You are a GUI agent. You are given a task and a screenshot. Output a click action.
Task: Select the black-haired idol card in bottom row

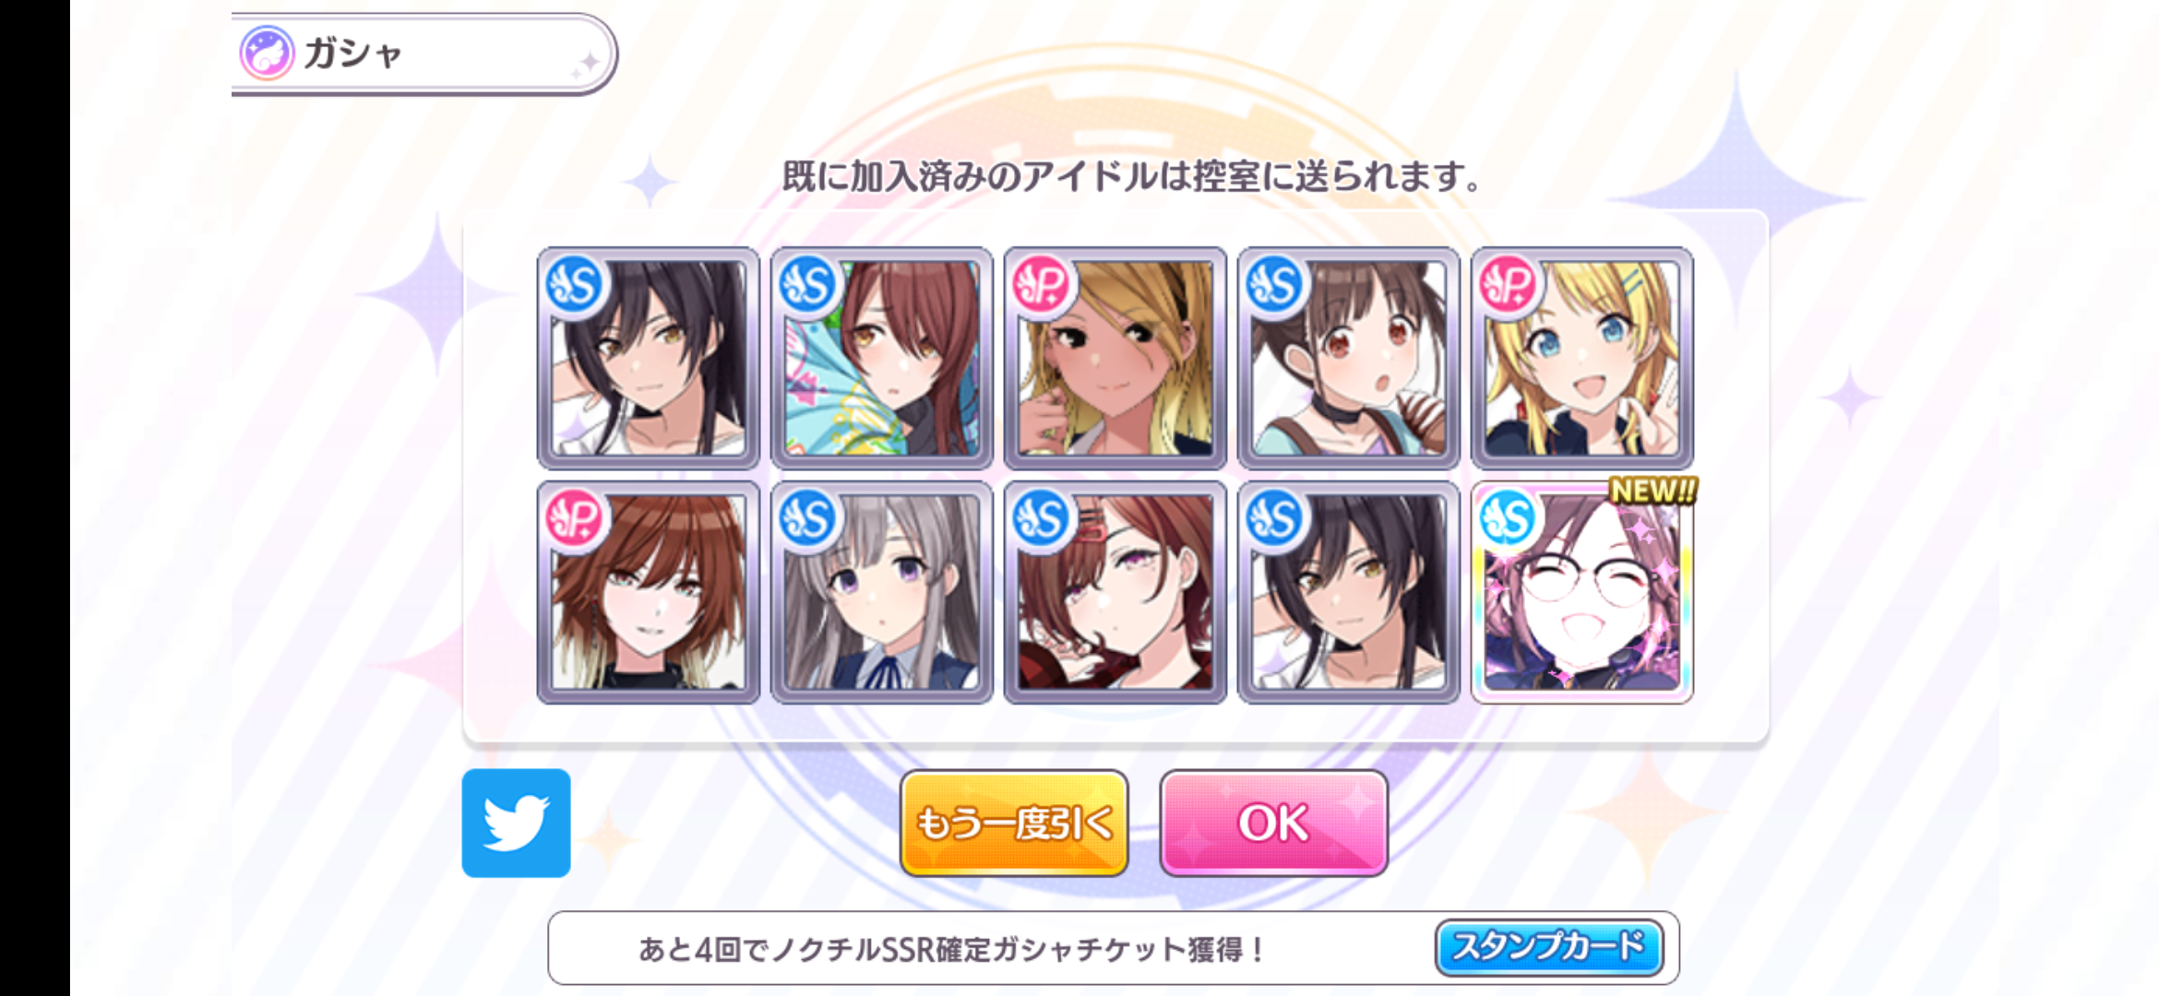pyautogui.click(x=1349, y=592)
